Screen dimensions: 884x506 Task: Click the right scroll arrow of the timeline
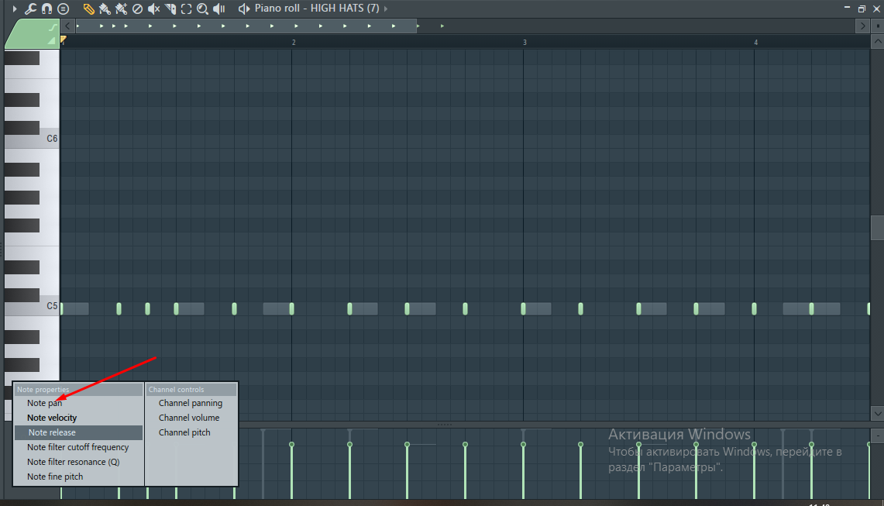pos(862,26)
